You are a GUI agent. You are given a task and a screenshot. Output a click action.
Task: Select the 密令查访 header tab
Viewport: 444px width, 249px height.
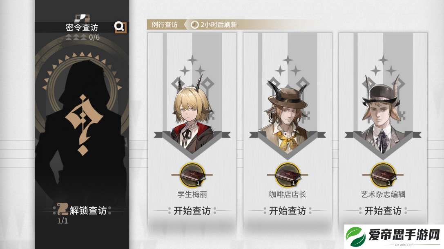[x=82, y=27]
